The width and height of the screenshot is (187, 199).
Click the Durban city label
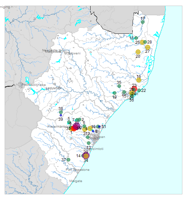(x=99, y=137)
